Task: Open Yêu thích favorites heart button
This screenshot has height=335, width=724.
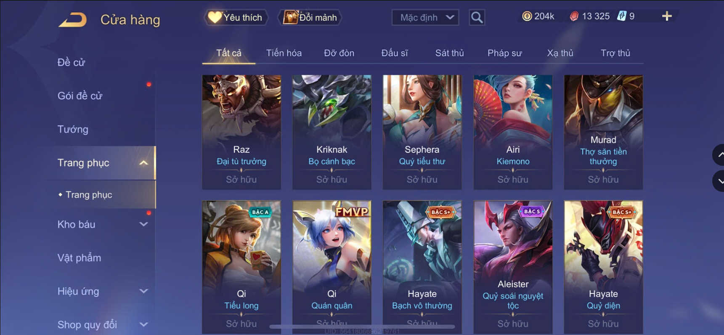Action: pyautogui.click(x=236, y=17)
